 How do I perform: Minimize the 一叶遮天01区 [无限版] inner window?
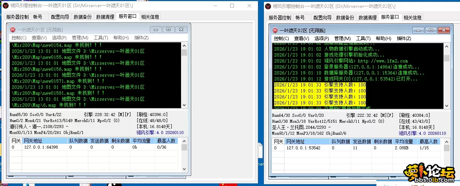pyautogui.click(x=156, y=30)
